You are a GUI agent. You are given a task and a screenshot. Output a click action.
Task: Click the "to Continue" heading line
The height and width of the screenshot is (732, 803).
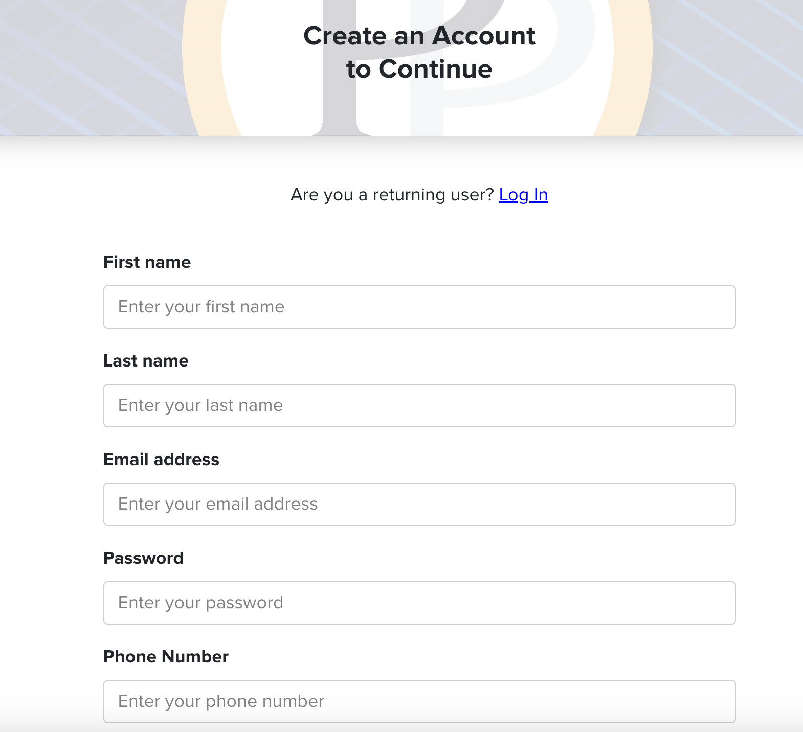coord(419,69)
